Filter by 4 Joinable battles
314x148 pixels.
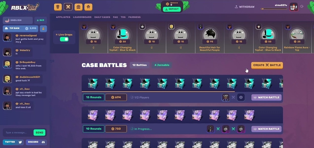[x=162, y=65]
